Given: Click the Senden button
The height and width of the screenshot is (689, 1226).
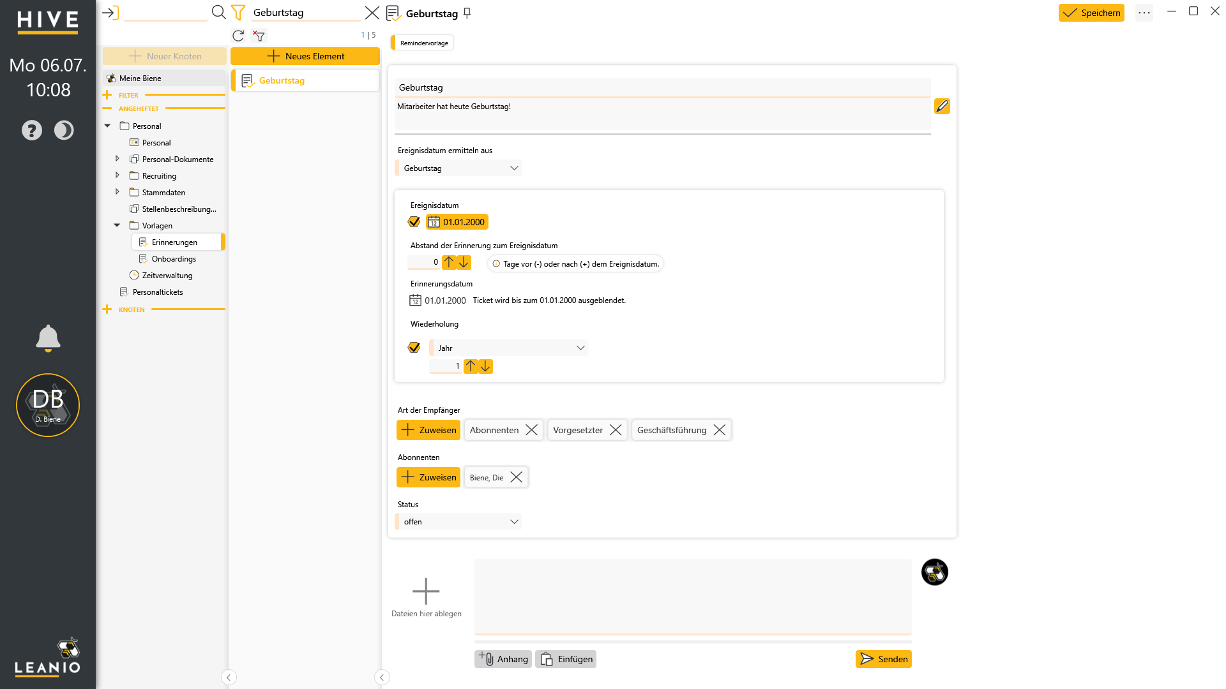Looking at the screenshot, I should [x=884, y=659].
